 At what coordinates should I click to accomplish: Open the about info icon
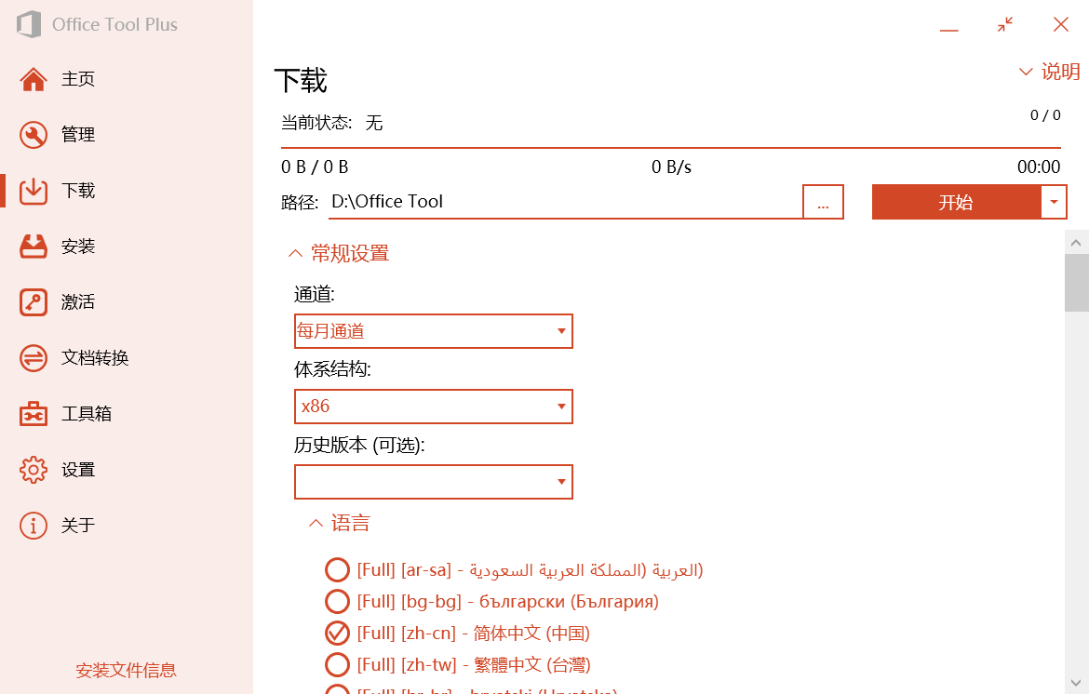pos(34,526)
